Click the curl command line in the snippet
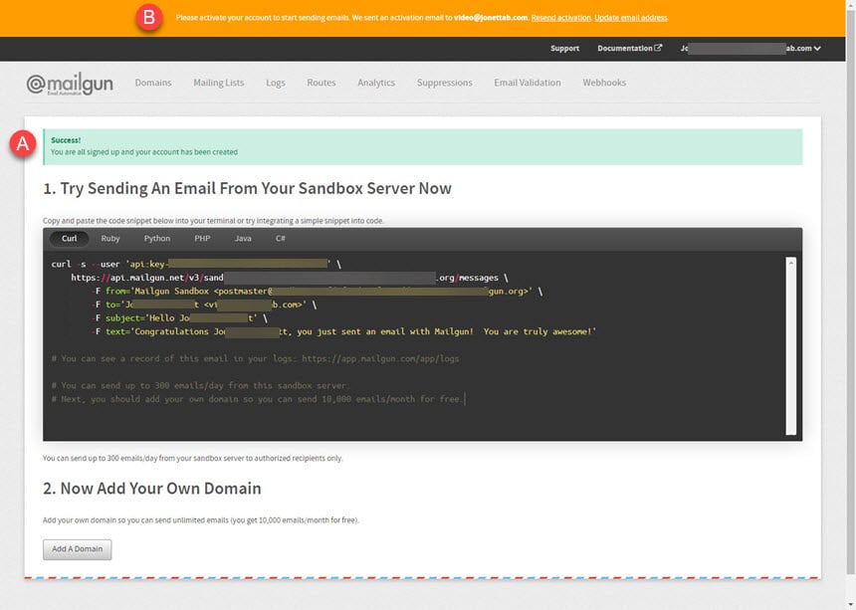The width and height of the screenshot is (856, 610). point(196,264)
